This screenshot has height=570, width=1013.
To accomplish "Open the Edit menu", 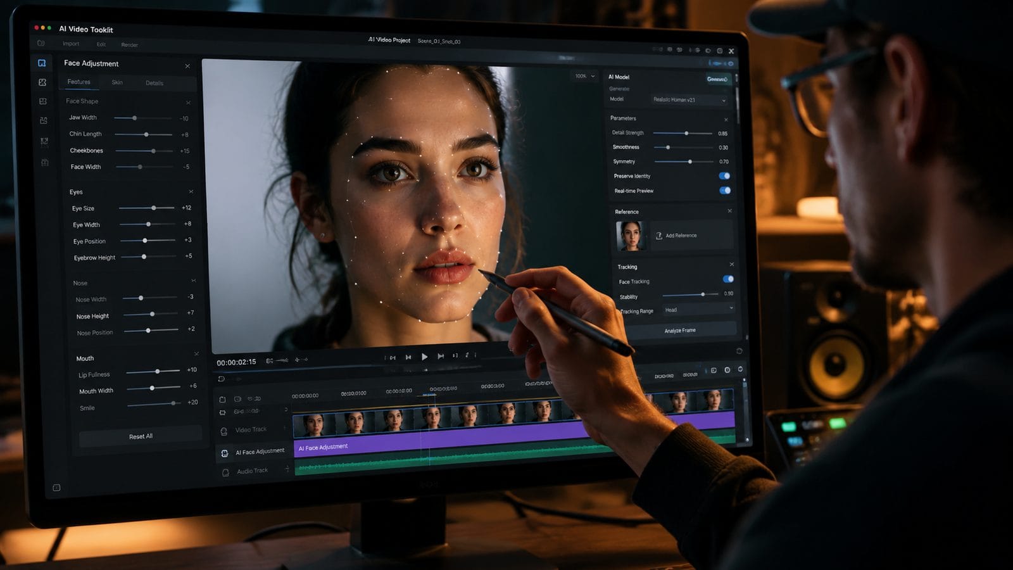I will tap(101, 44).
